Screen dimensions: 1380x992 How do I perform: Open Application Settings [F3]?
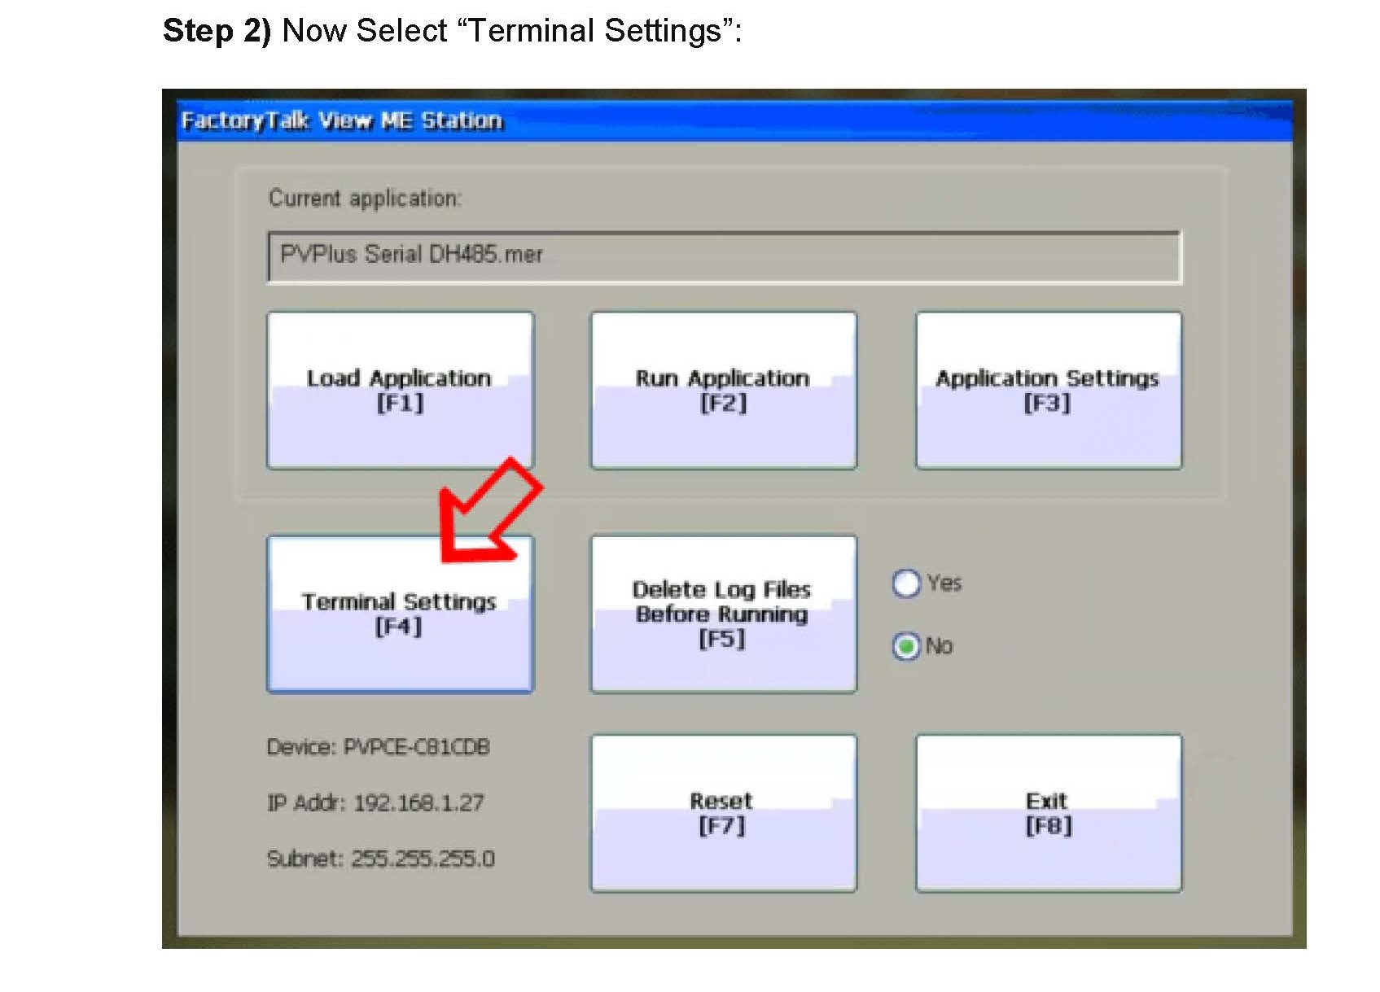1048,391
